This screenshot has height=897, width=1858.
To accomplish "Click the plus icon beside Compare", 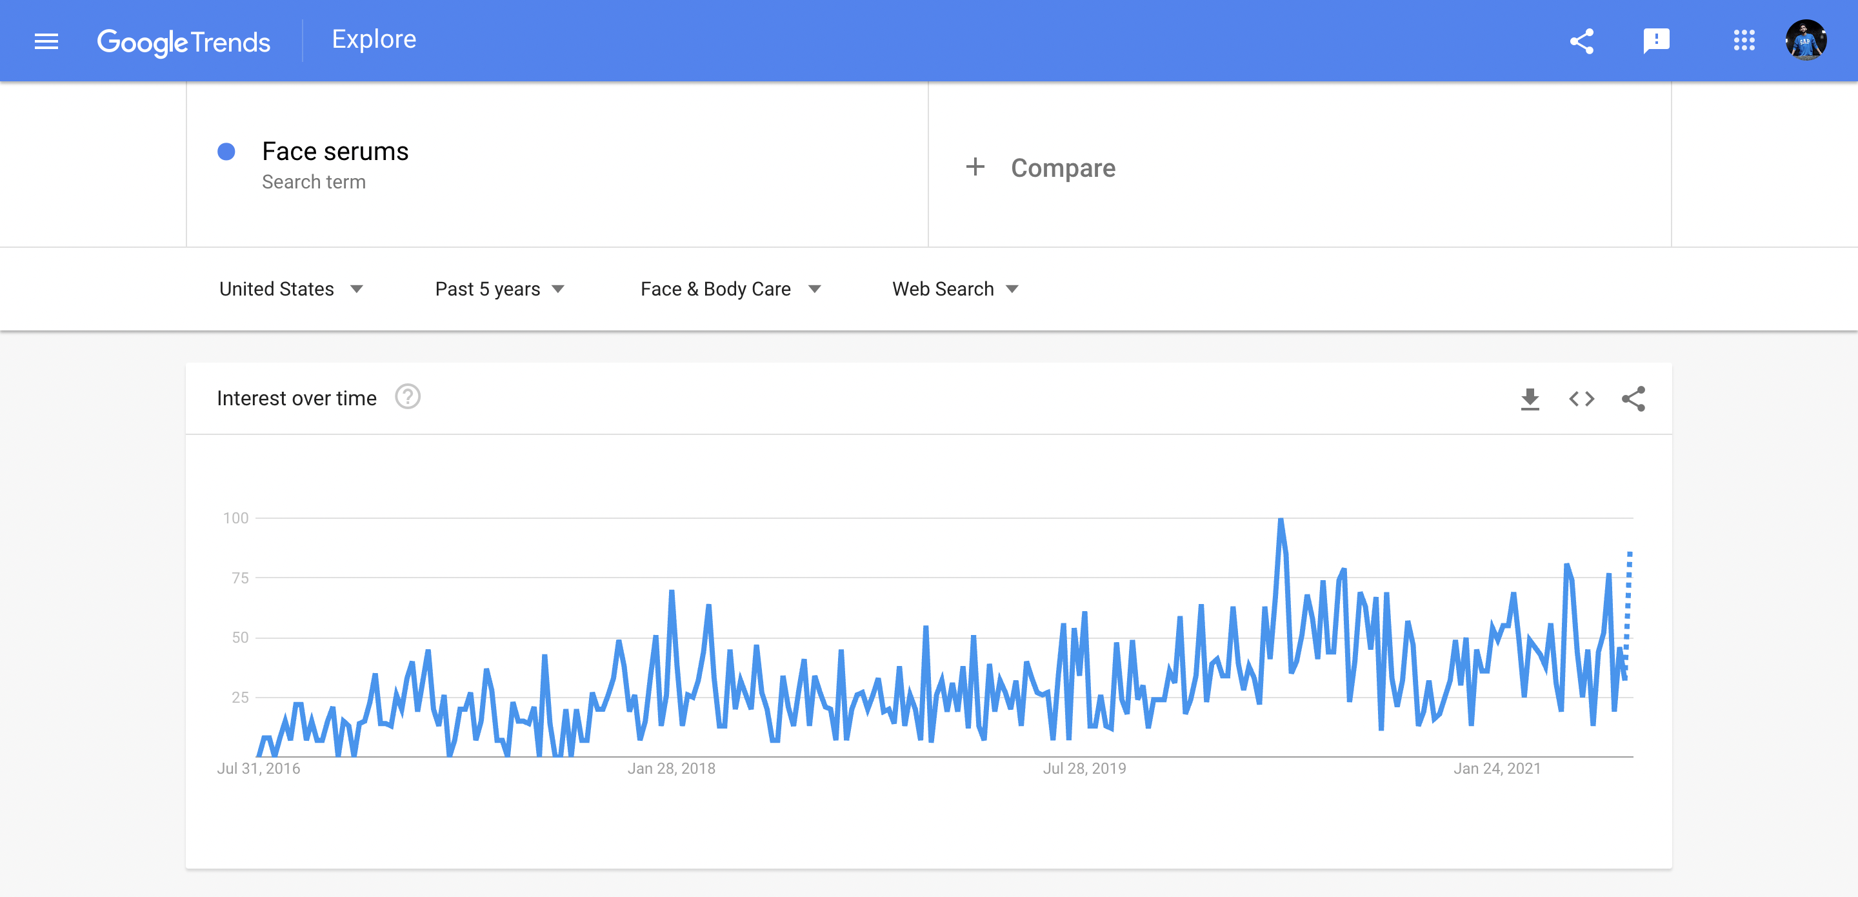I will click(x=974, y=166).
